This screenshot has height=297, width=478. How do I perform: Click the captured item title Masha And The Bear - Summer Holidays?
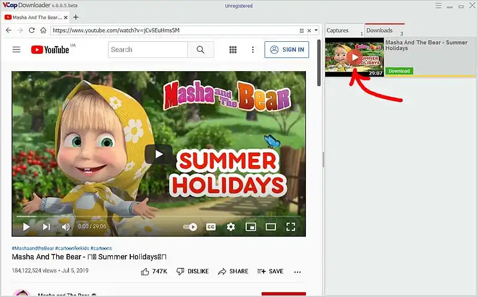[x=426, y=45]
